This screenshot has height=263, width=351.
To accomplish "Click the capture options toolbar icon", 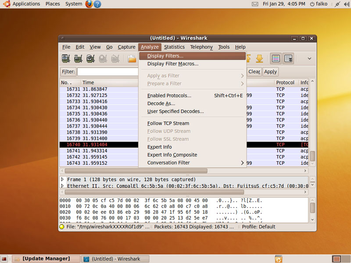I will (x=79, y=58).
